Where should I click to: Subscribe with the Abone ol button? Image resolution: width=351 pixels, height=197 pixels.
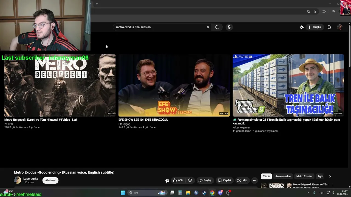[x=50, y=180]
